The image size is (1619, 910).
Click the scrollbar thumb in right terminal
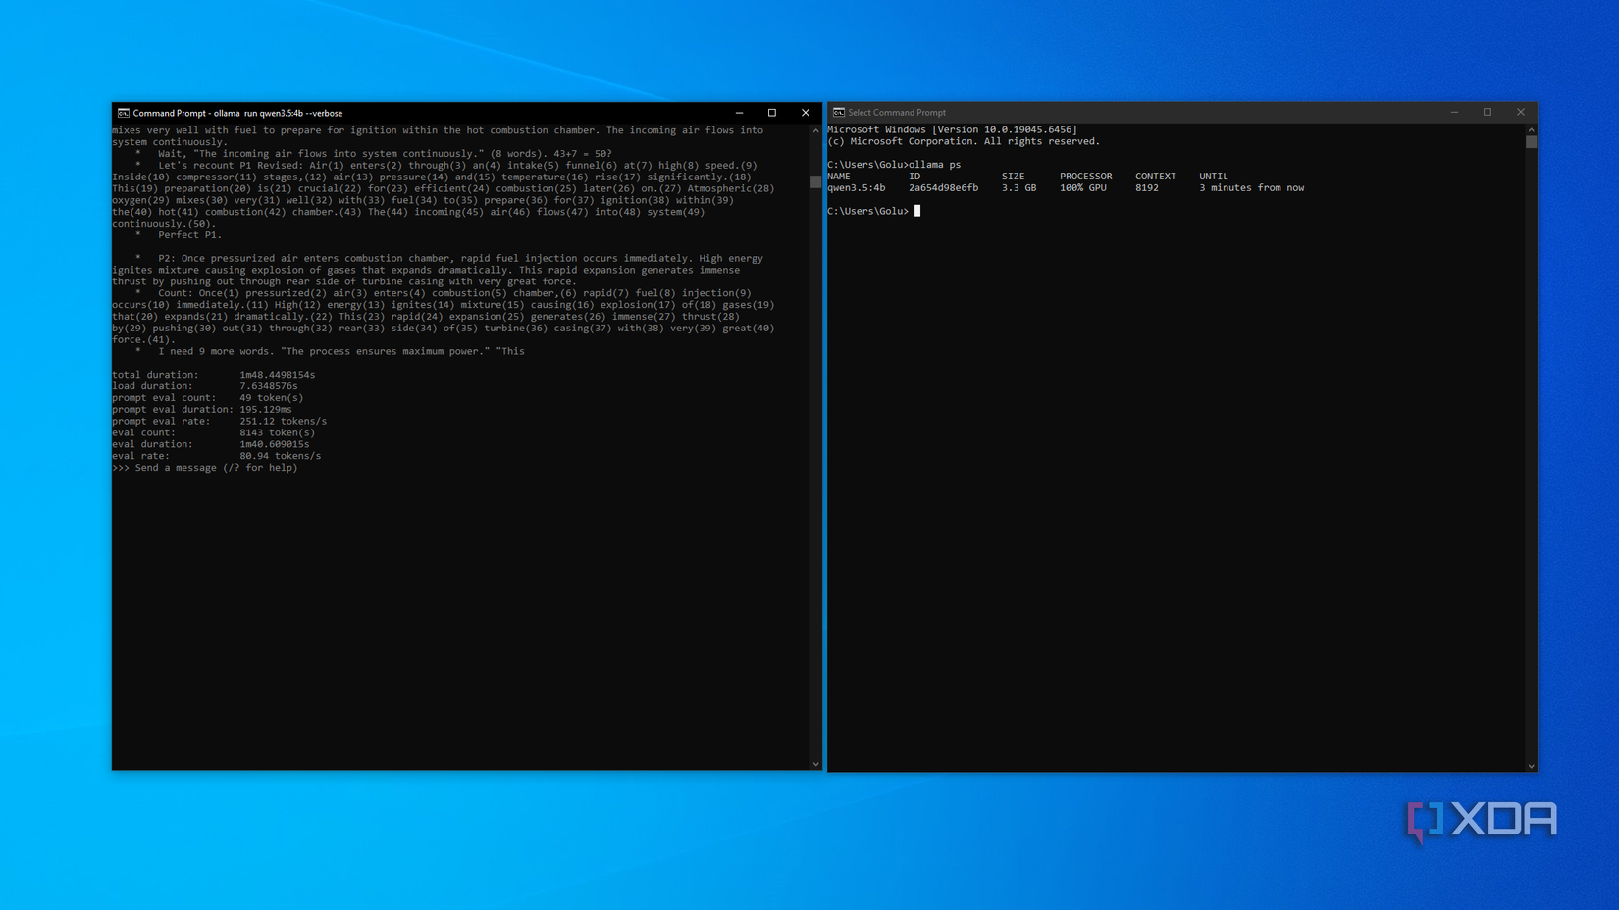(1531, 142)
